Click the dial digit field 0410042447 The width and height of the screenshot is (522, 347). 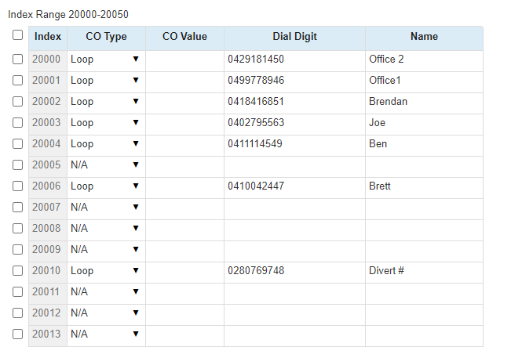tap(294, 186)
